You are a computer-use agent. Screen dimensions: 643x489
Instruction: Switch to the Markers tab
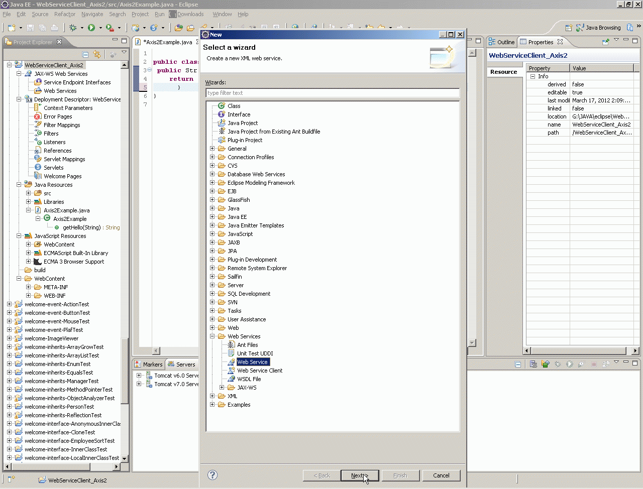coord(149,364)
